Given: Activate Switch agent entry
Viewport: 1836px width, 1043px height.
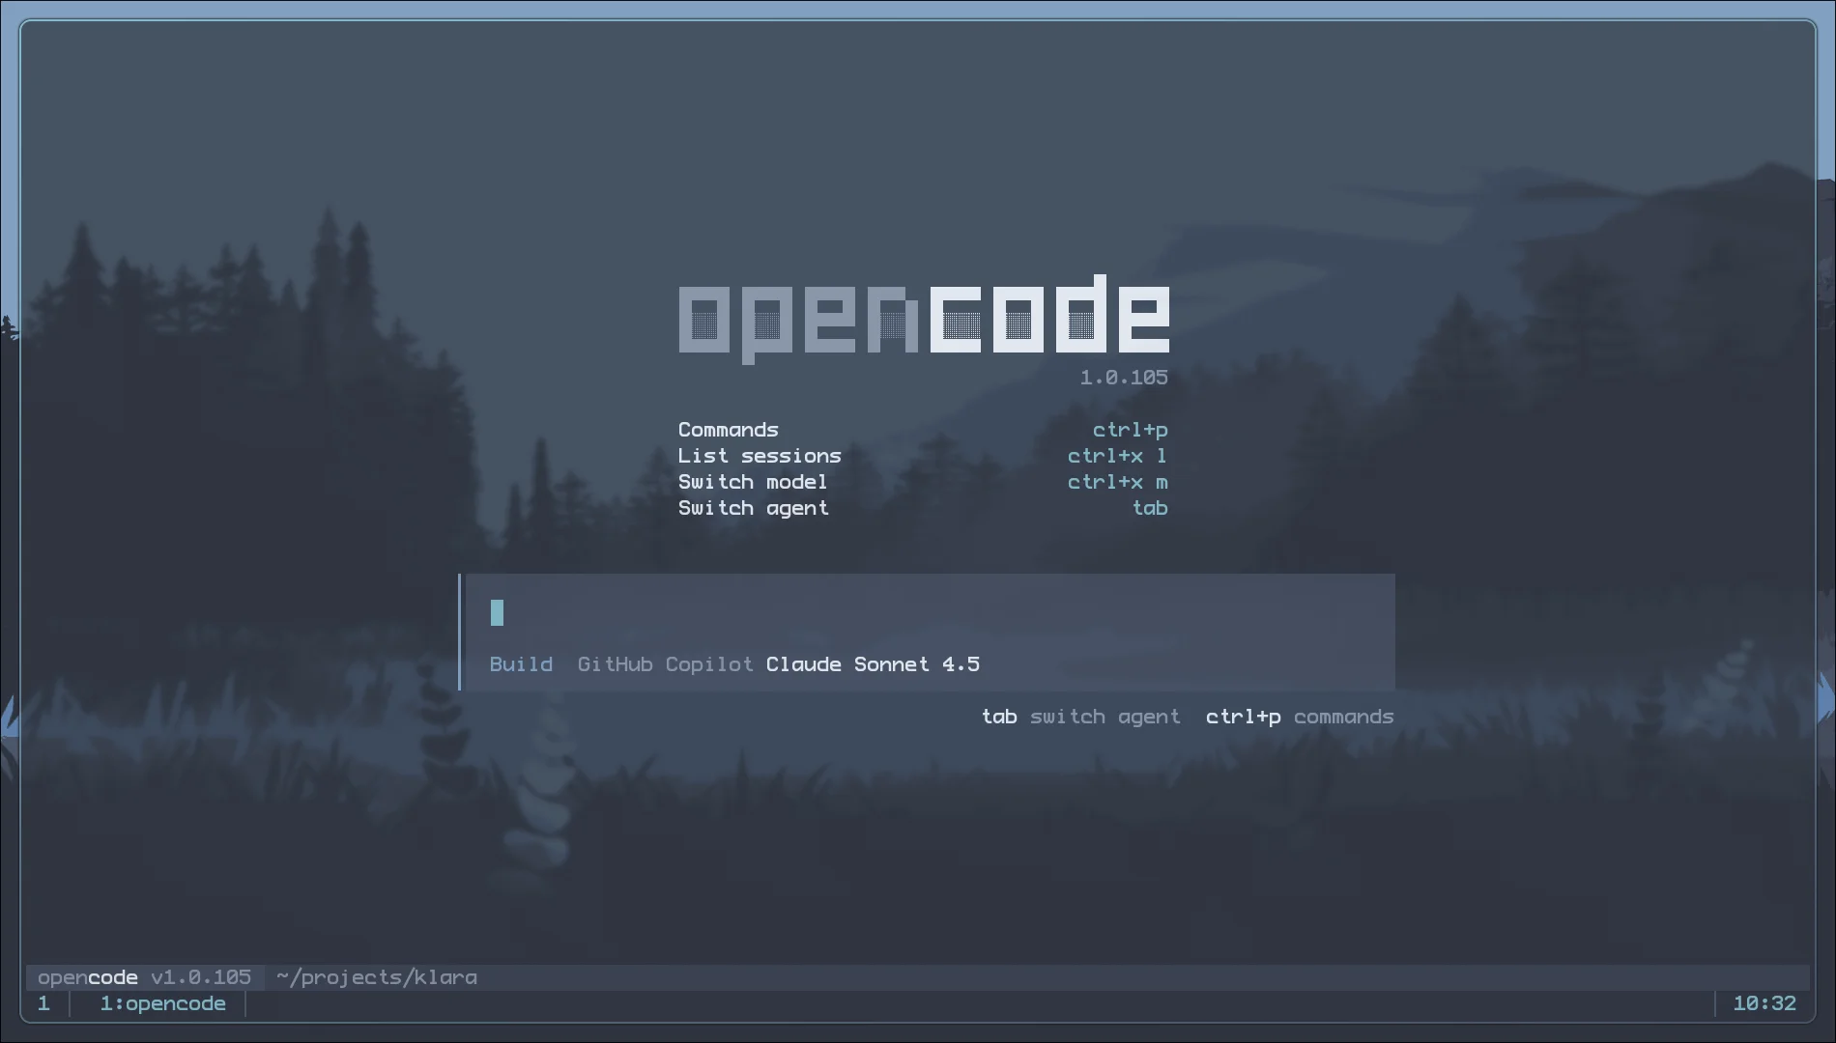Looking at the screenshot, I should tap(753, 507).
